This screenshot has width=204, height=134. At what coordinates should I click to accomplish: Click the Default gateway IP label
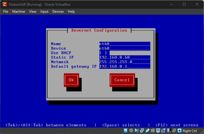tap(74, 67)
